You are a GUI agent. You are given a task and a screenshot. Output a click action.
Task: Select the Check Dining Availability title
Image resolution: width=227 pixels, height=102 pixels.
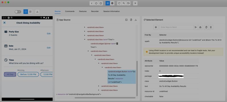(x=28, y=23)
